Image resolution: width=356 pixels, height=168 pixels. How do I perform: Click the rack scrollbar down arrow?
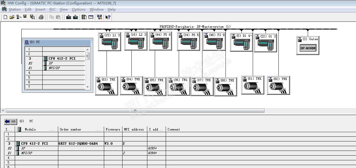pos(87,87)
